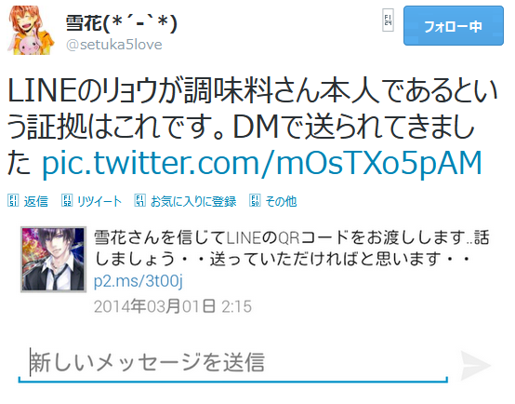This screenshot has width=515, height=404.
Task: Select the リツイート label
Action: click(99, 201)
